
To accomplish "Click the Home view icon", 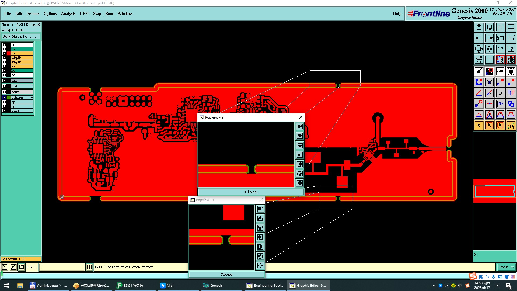I will (x=500, y=27).
